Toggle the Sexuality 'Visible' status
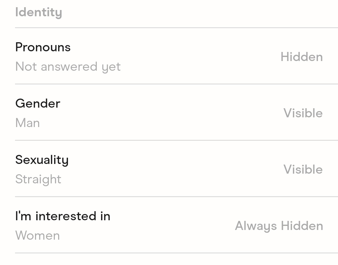 coord(303,170)
